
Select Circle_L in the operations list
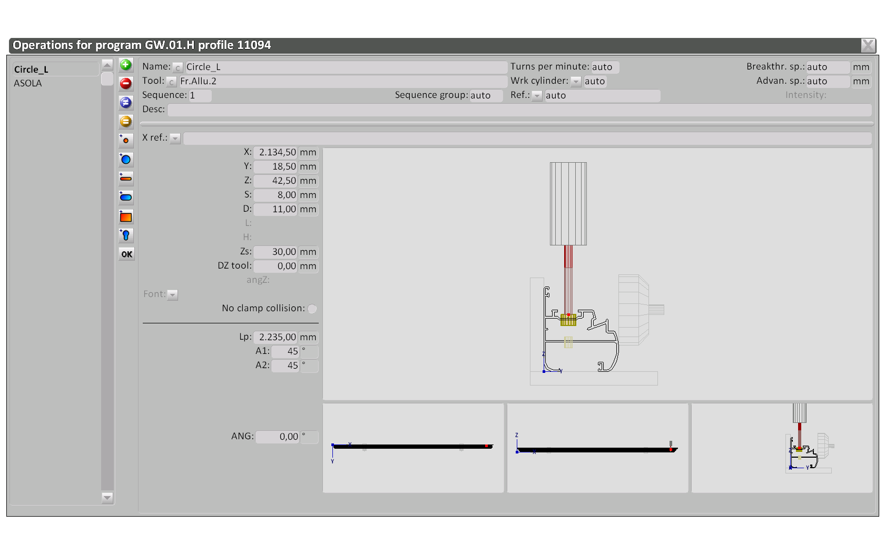(x=31, y=70)
